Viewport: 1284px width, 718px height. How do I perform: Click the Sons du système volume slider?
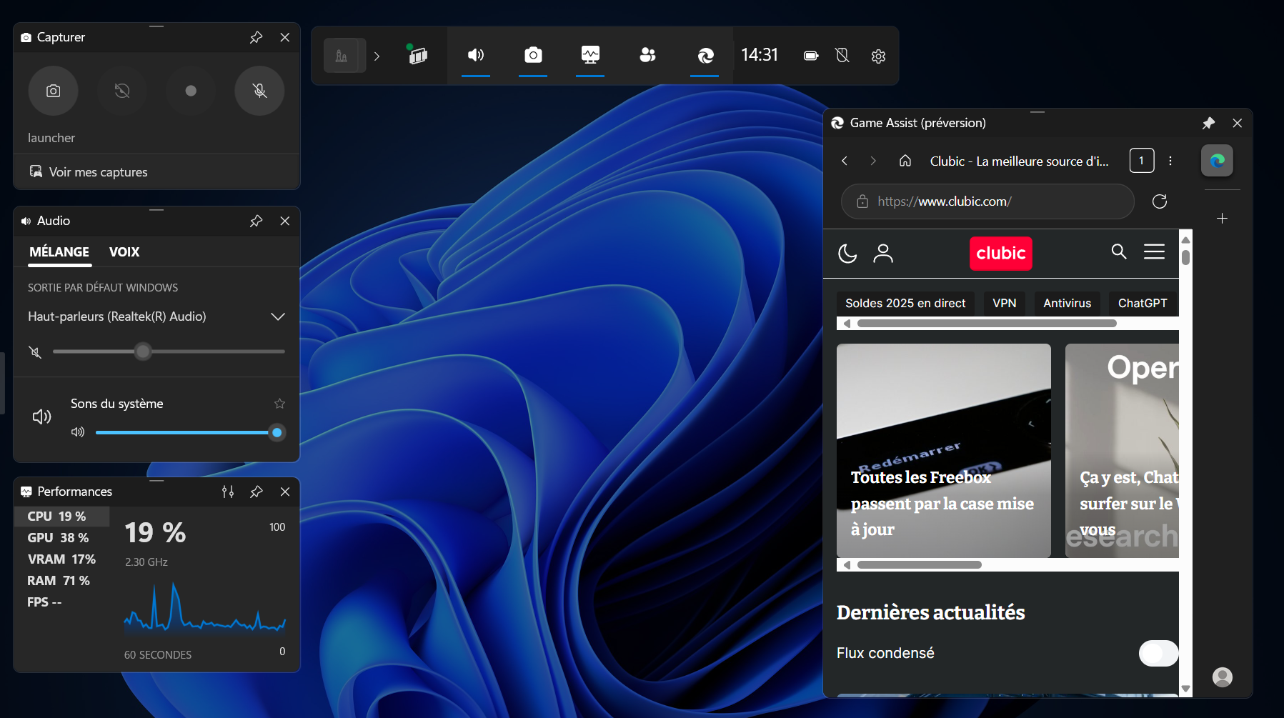pyautogui.click(x=186, y=432)
